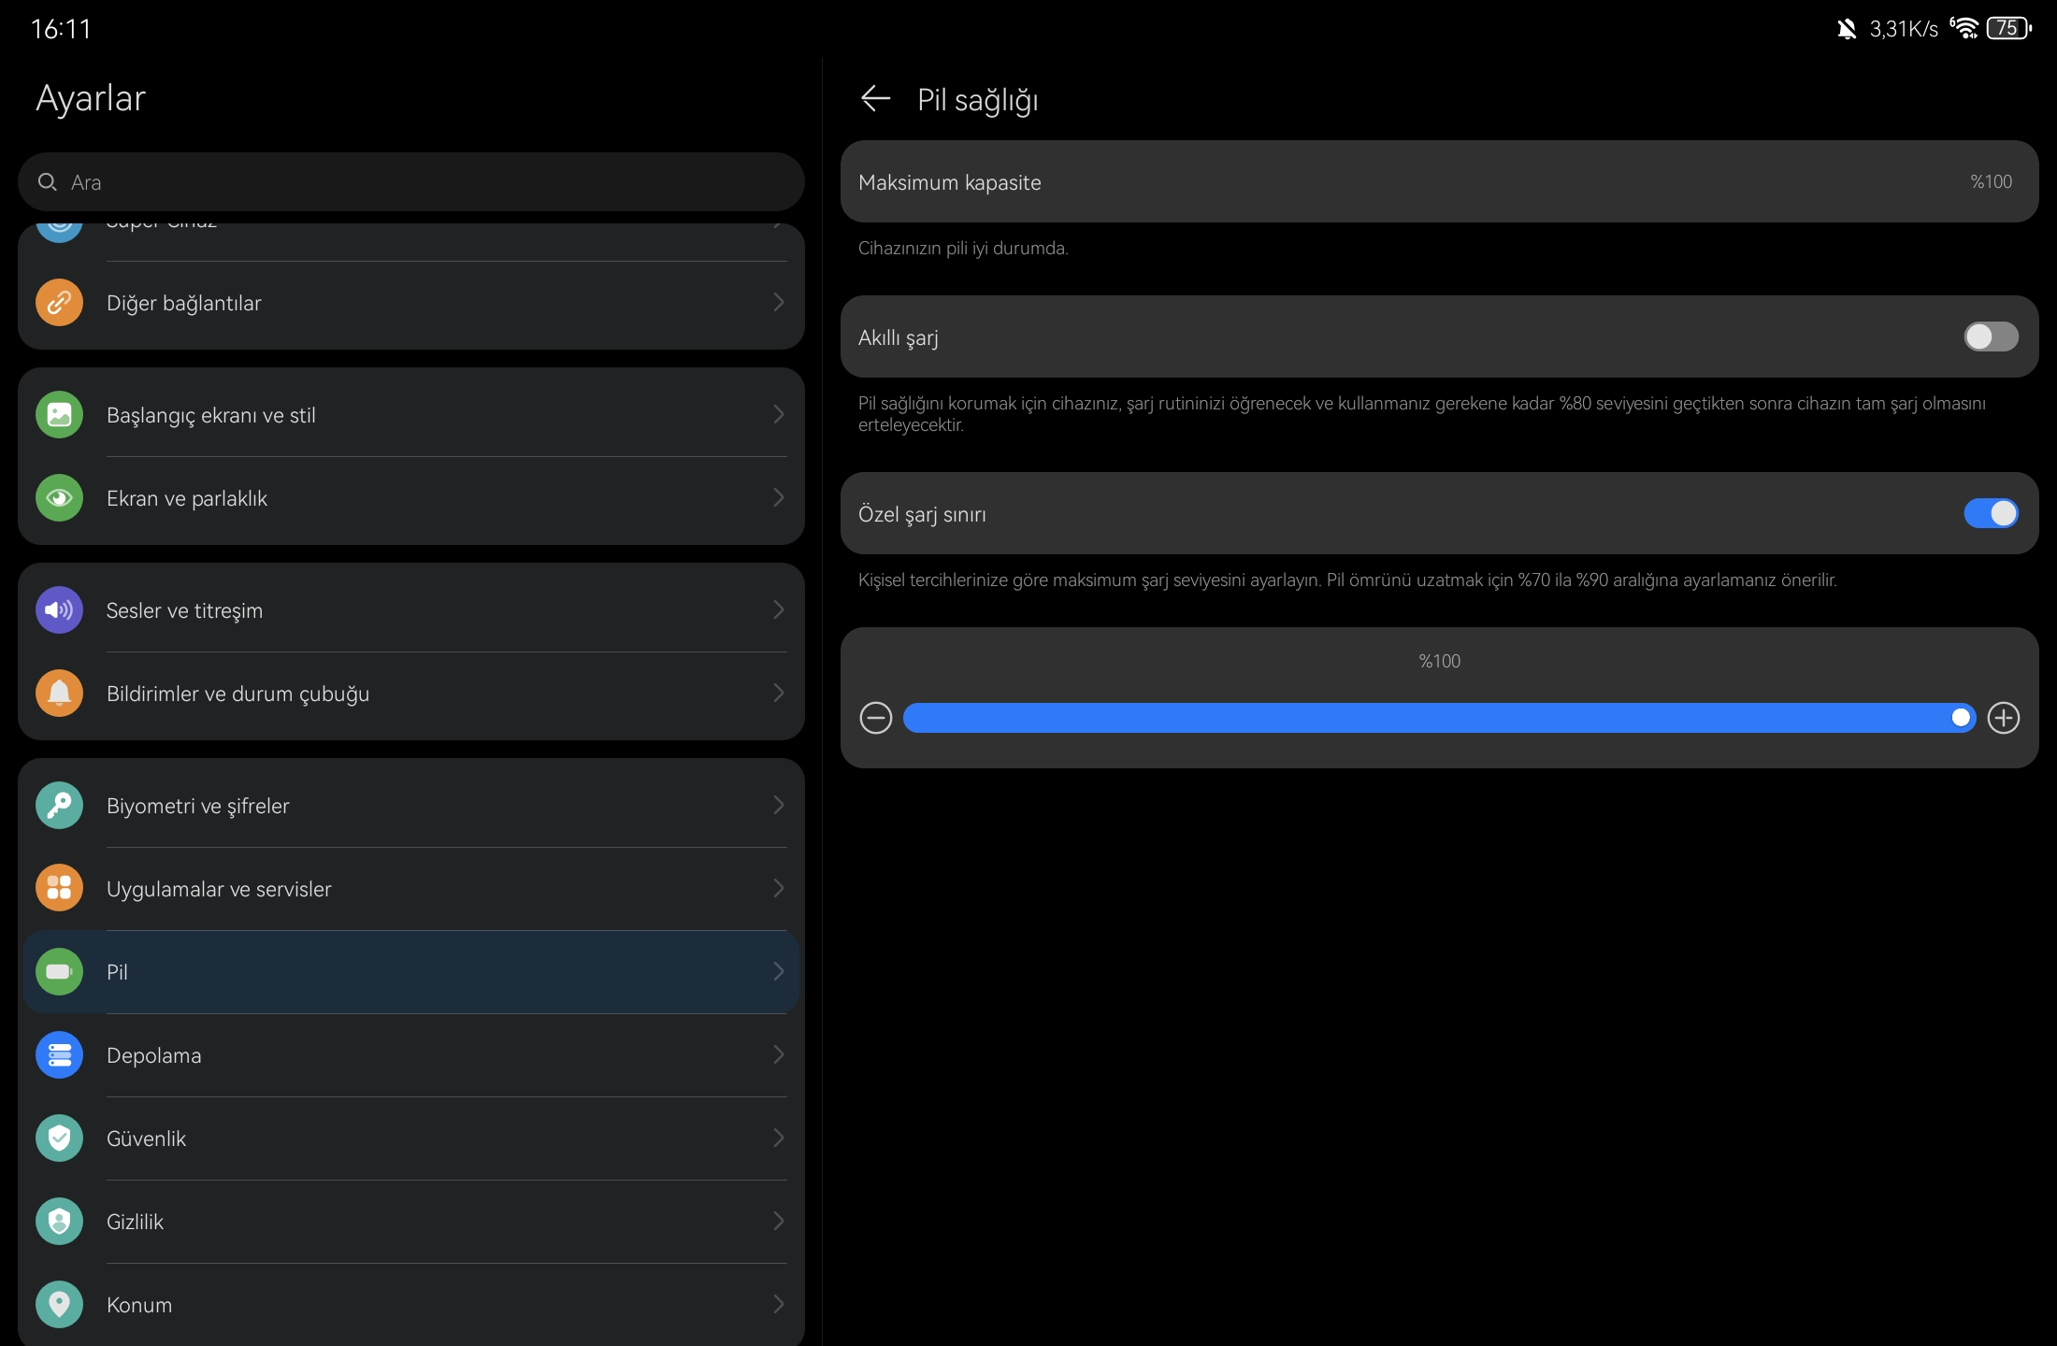Open the Diğer bağlantılar settings entry
The image size is (2057, 1346).
411,303
